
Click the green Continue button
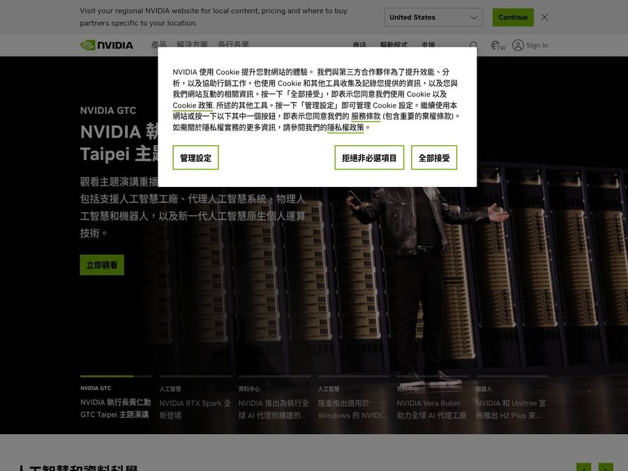pyautogui.click(x=513, y=17)
